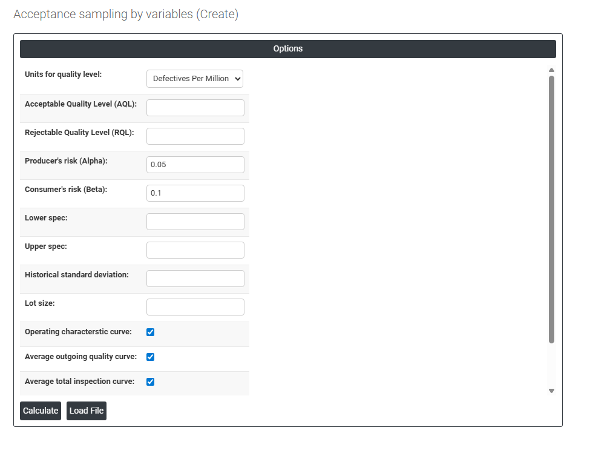Click the Acceptance sampling by variables heading
Viewport: 590px width, 456px height.
(x=126, y=15)
